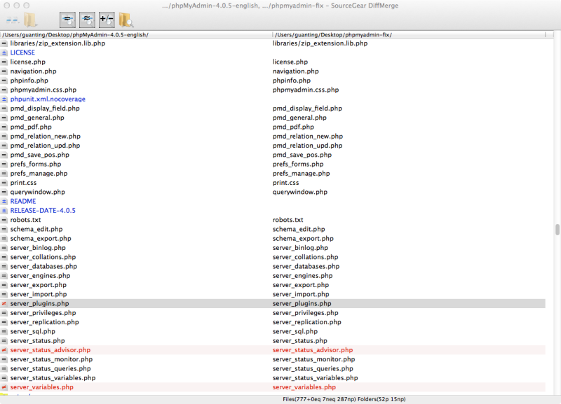This screenshot has height=404, width=561.
Task: Select server_variables.php in the phpMyAdmin-4.0.5-english column
Action: point(42,387)
